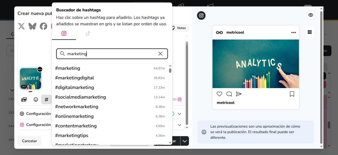Viewport: 338px width, 155px height.
Task: Open the media gallery icon
Action: (24, 99)
